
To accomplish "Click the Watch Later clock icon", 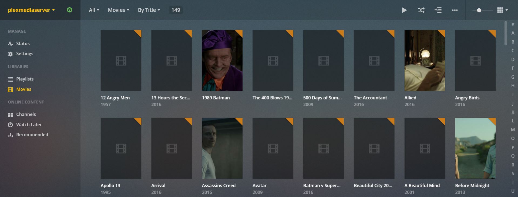I will [x=10, y=125].
